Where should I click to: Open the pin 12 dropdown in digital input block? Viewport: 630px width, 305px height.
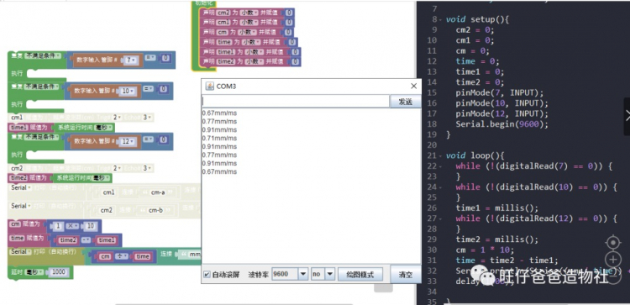pos(128,141)
